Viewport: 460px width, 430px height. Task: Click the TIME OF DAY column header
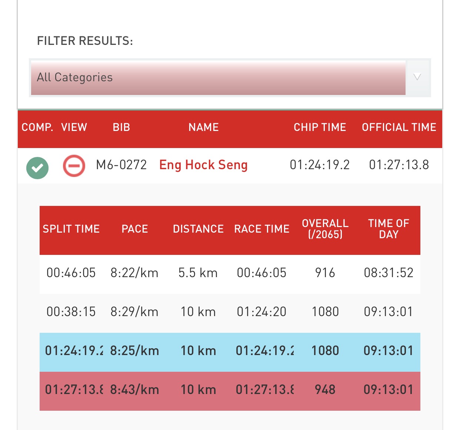[x=389, y=229]
